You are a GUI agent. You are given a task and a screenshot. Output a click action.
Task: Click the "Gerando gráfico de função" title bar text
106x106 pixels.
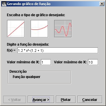coord(29,4)
